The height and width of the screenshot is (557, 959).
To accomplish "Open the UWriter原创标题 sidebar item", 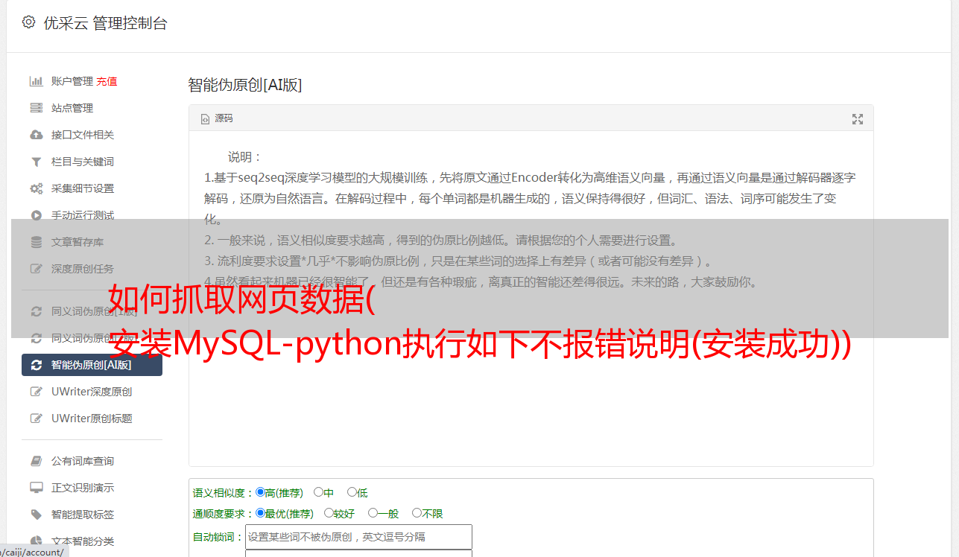I will coord(92,418).
